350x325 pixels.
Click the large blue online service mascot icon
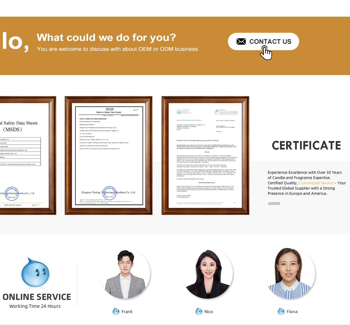(35, 272)
